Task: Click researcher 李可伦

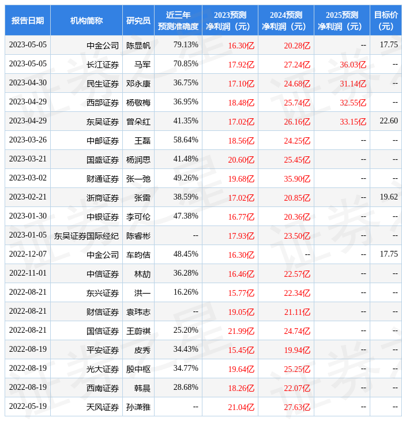Action: (138, 217)
